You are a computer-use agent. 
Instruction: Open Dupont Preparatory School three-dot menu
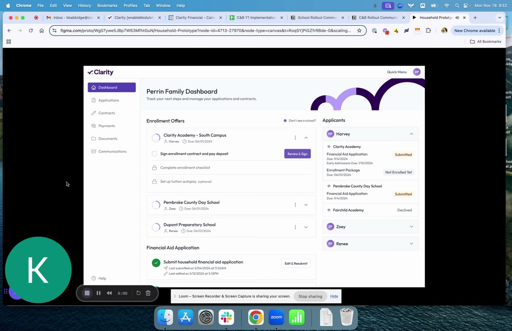click(295, 227)
